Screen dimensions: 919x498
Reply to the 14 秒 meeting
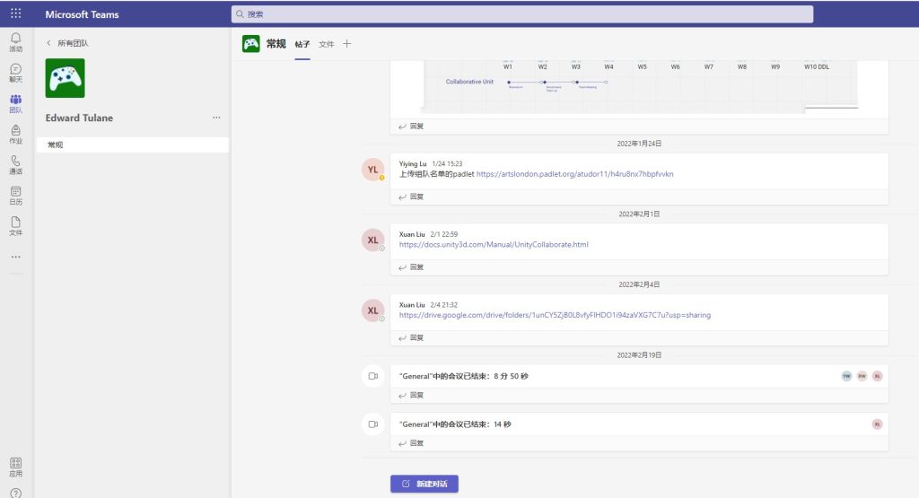click(411, 443)
